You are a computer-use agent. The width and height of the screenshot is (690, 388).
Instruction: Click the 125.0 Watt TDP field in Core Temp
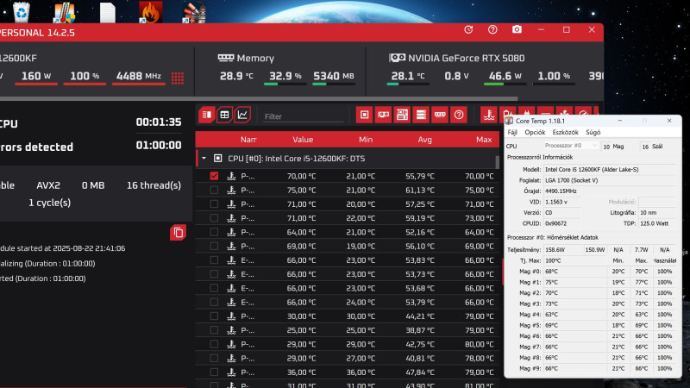pyautogui.click(x=656, y=223)
